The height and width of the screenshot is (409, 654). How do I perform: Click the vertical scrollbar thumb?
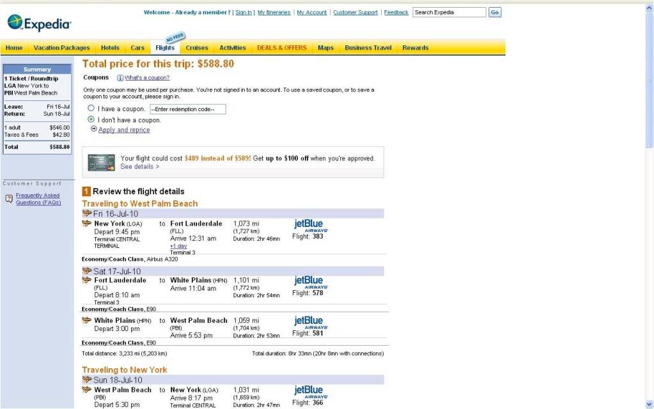click(649, 80)
